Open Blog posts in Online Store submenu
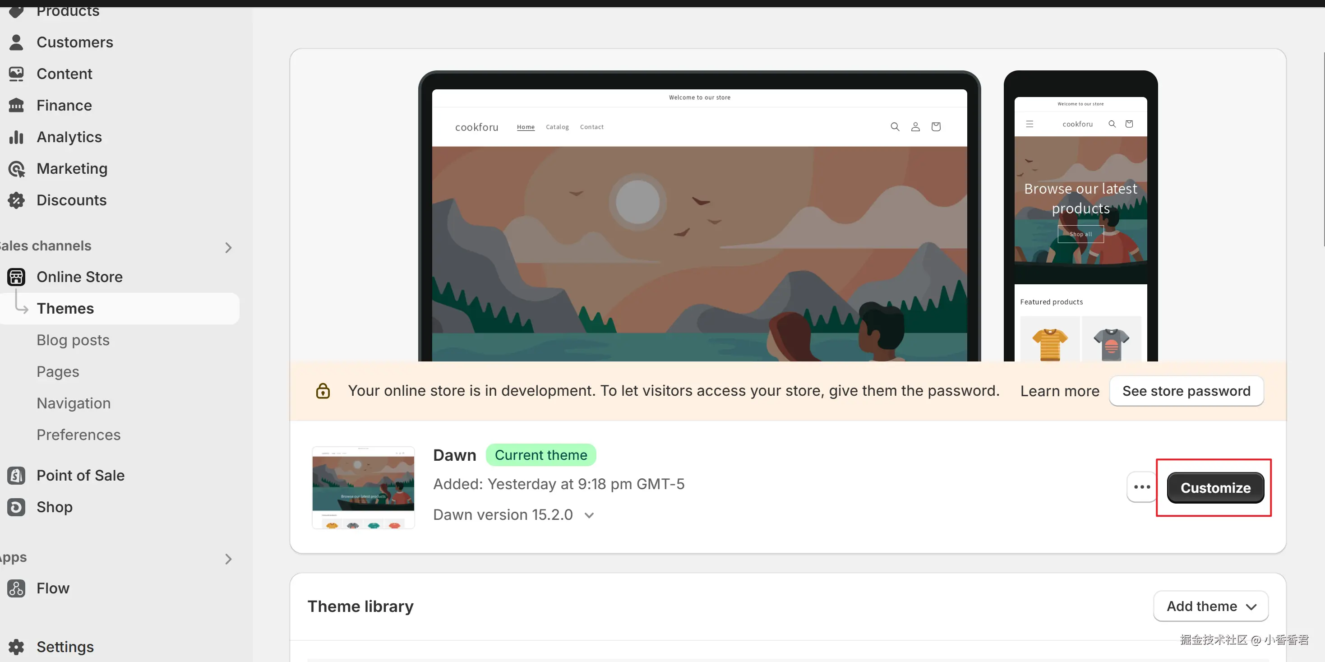Image resolution: width=1325 pixels, height=662 pixels. (73, 340)
